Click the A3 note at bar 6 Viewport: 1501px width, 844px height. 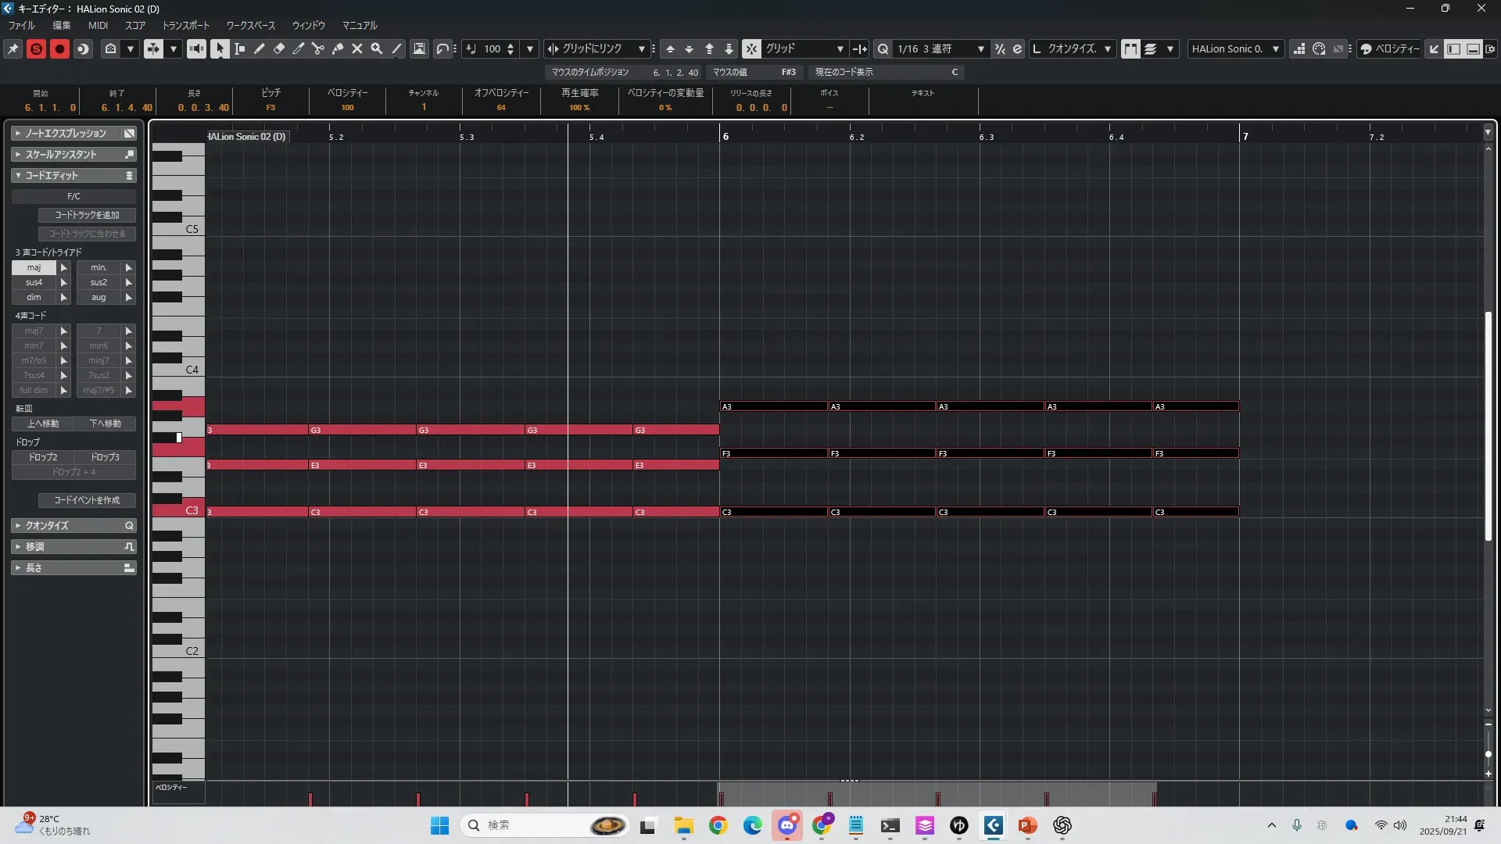[772, 406]
